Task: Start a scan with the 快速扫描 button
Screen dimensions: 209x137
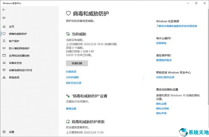Action: [77, 63]
